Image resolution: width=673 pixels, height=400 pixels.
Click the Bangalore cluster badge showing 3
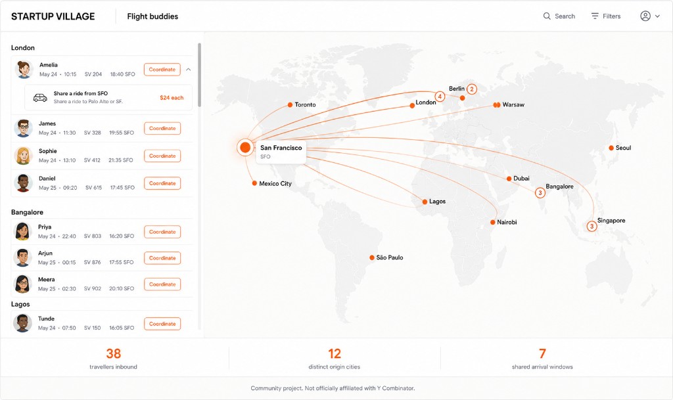pyautogui.click(x=540, y=193)
